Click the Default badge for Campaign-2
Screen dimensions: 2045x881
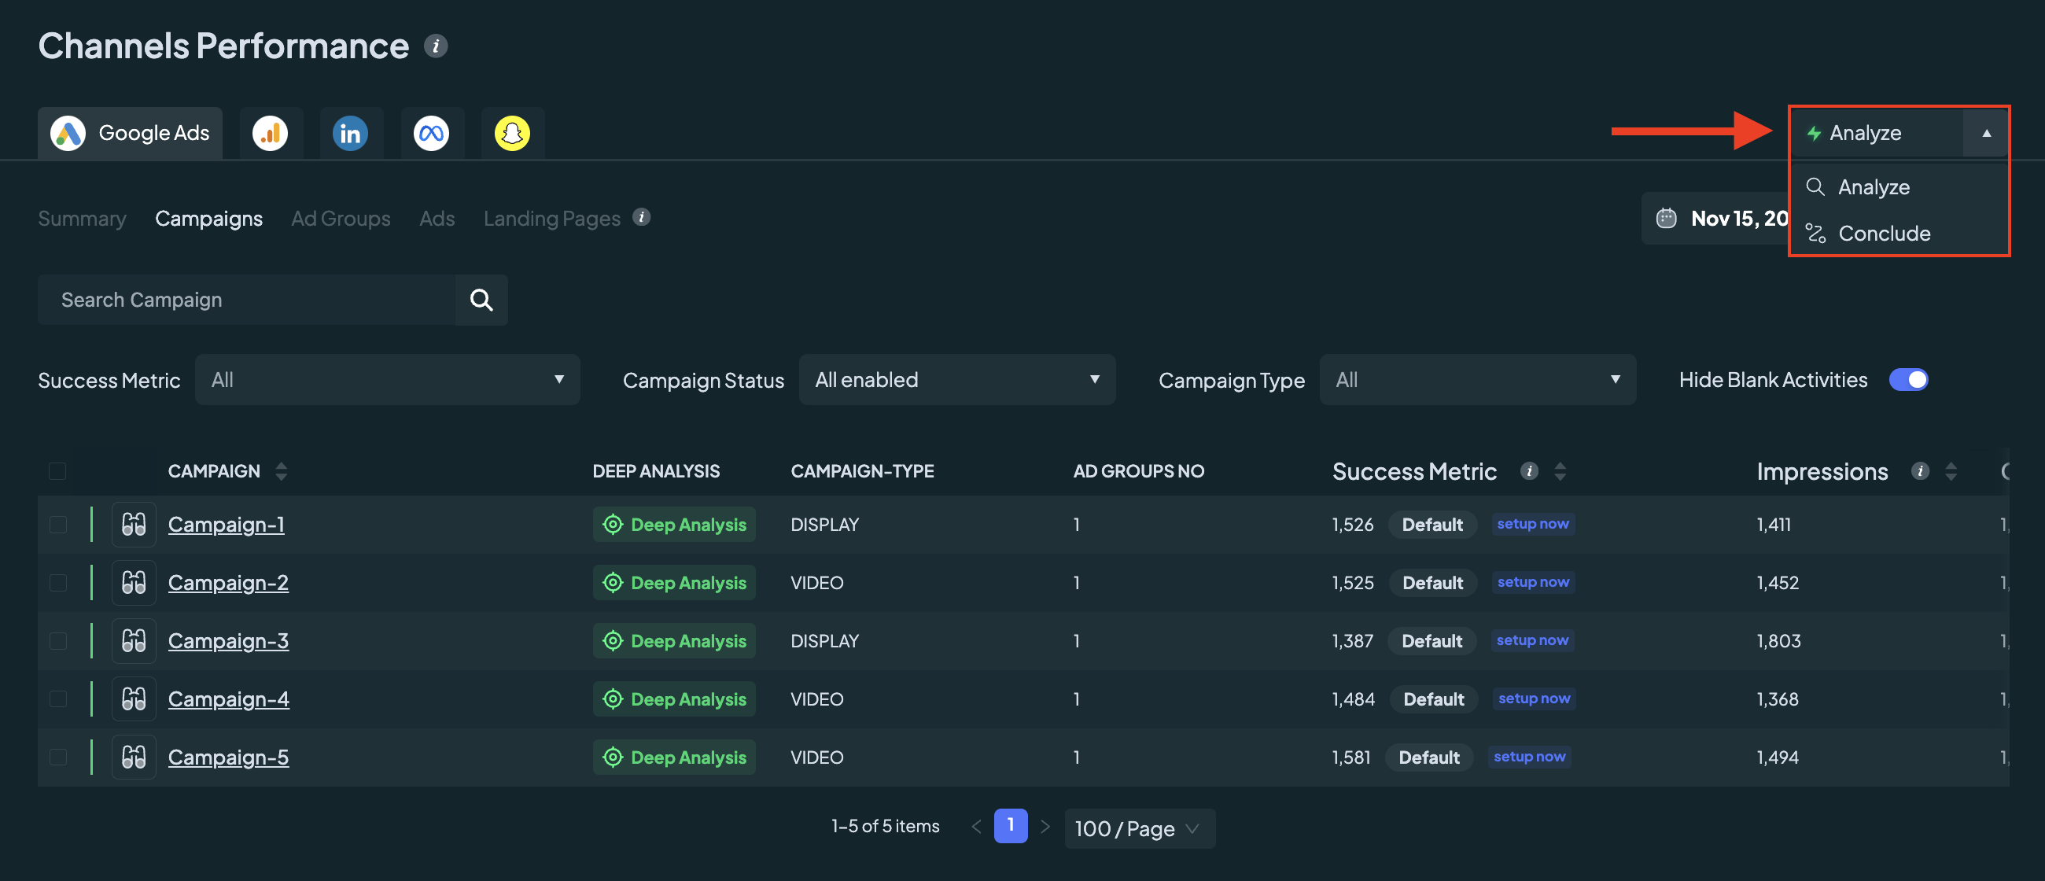point(1432,583)
